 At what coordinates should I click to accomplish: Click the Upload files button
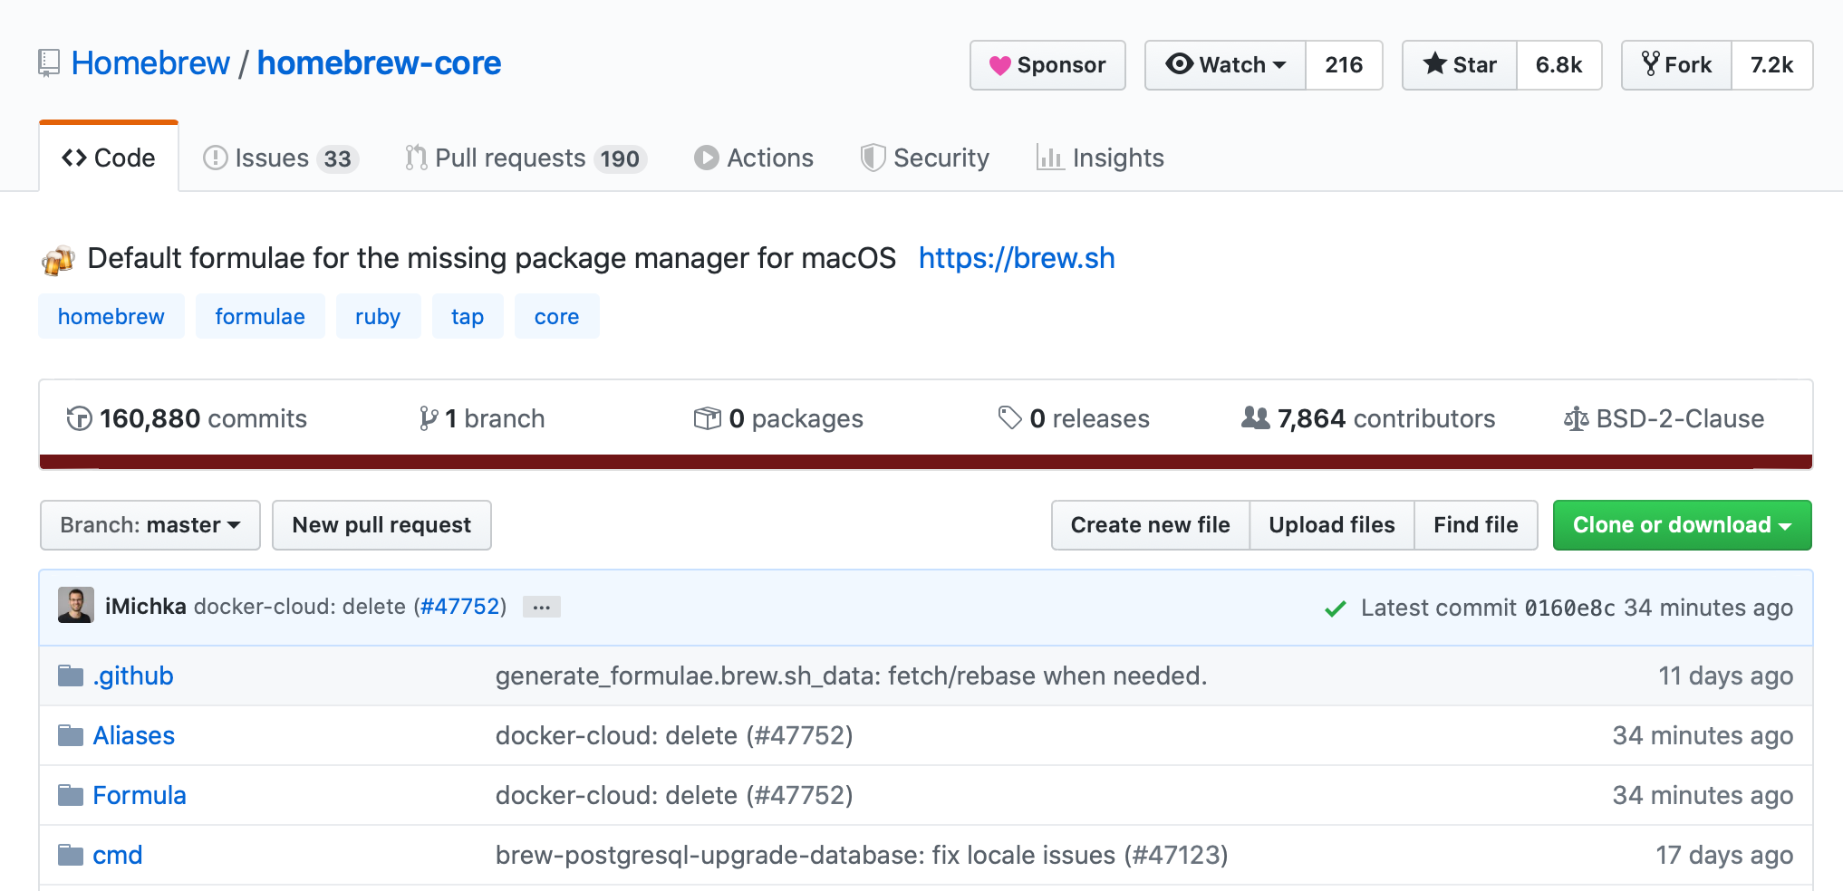pos(1332,525)
